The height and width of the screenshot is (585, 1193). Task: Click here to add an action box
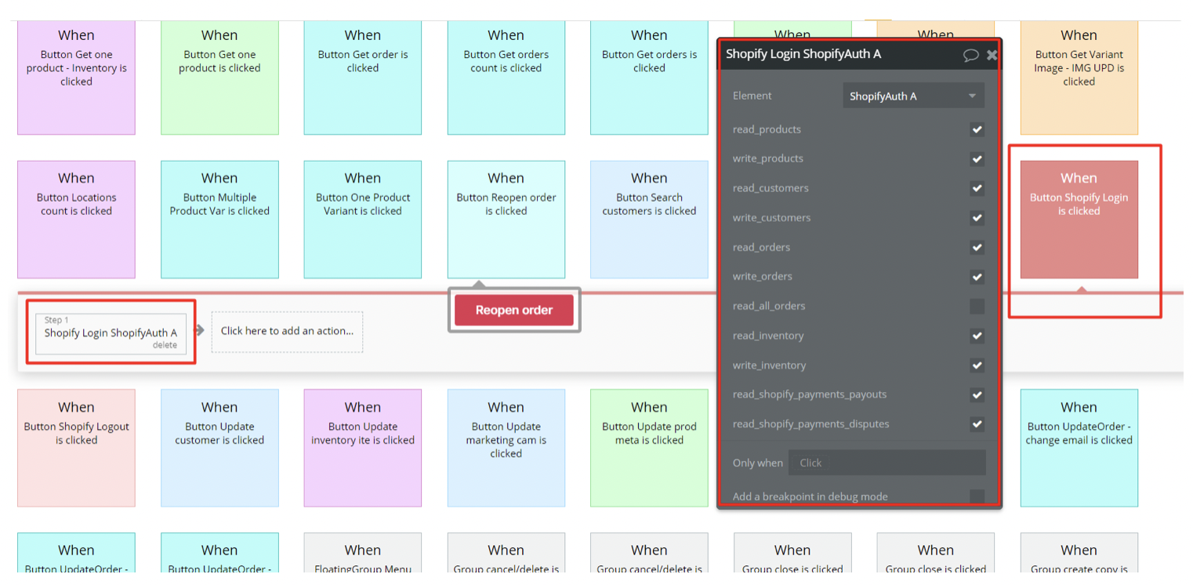[x=287, y=331]
